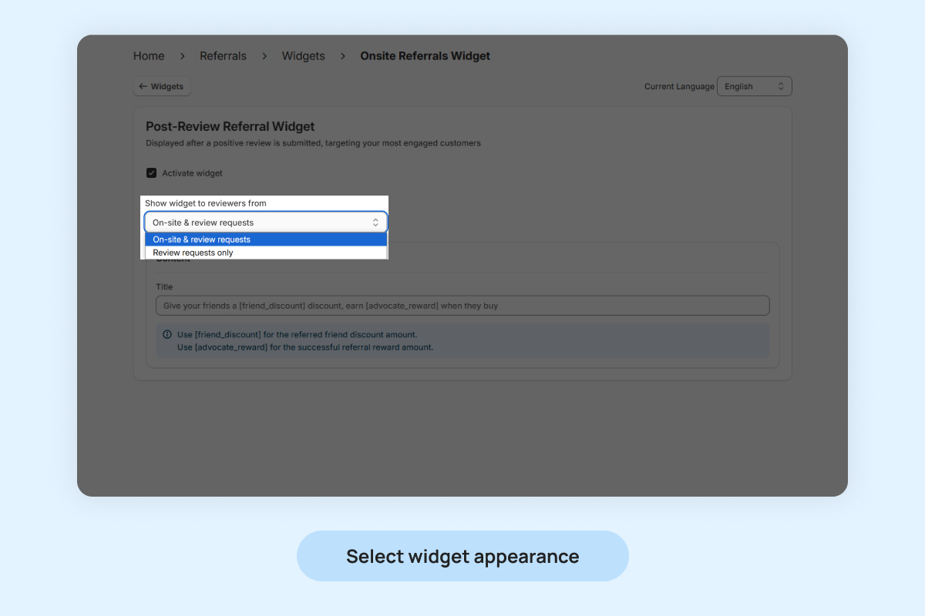This screenshot has width=925, height=616.
Task: Click the up-down arrows on the English selector
Action: coord(780,87)
